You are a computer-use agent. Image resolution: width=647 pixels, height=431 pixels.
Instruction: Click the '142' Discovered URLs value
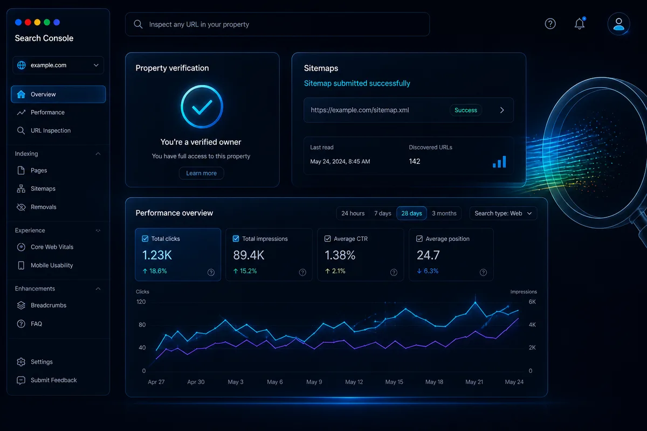pos(415,161)
